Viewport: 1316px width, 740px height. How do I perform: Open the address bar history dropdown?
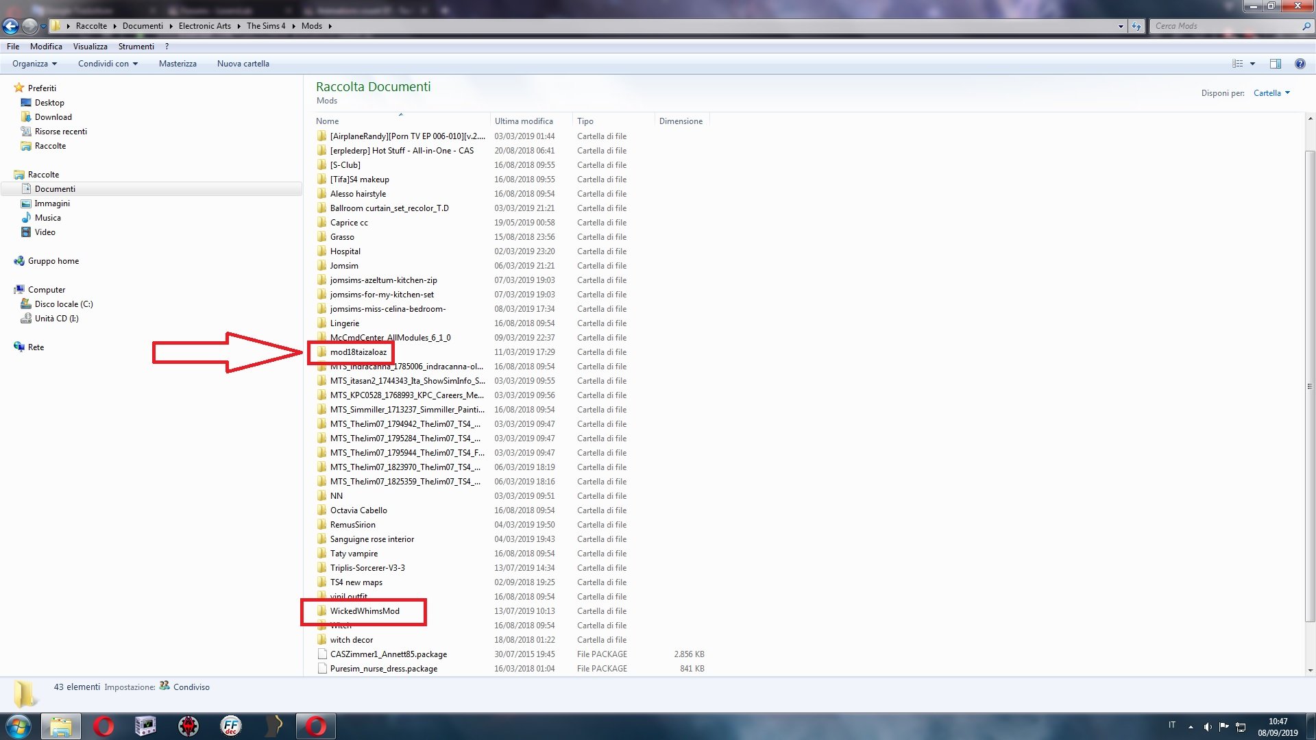(1121, 26)
